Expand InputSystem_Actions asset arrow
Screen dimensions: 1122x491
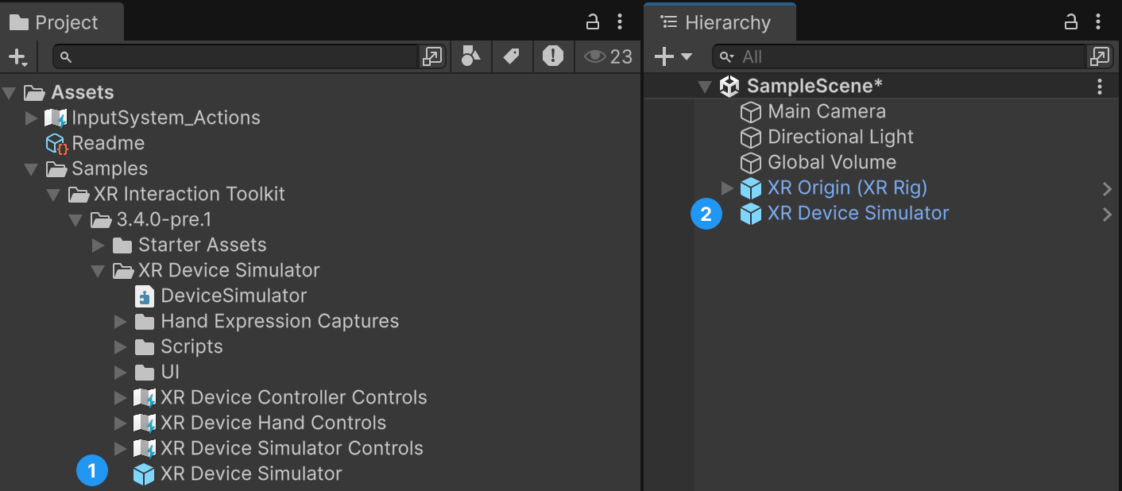point(32,118)
